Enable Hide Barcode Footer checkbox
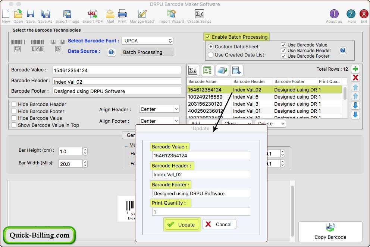The width and height of the screenshot is (370, 247). 14,111
